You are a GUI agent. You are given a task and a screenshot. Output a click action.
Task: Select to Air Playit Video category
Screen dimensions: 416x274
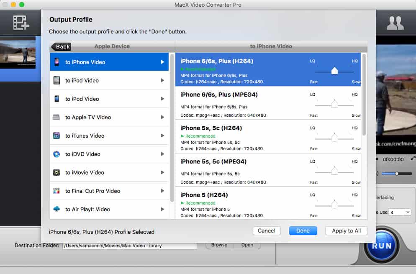coord(109,209)
